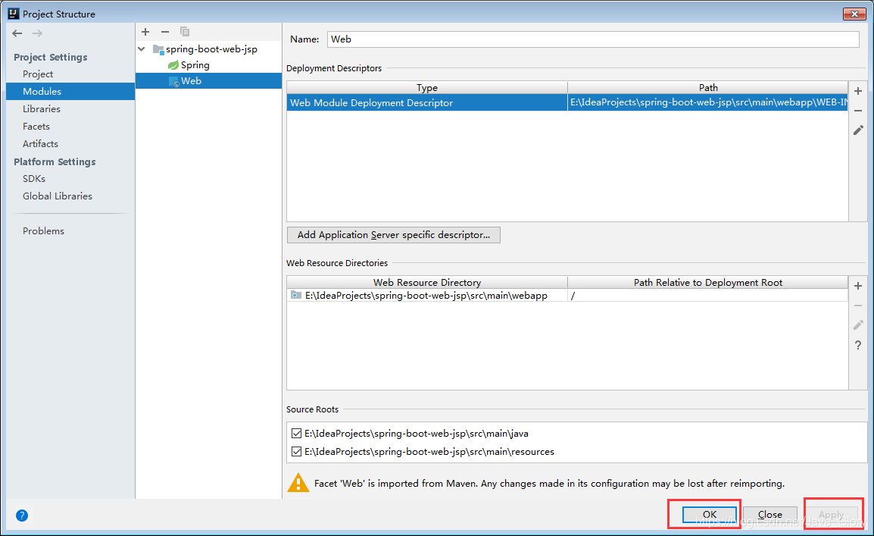This screenshot has height=536, width=874.
Task: Close the Project Structure window
Action: click(x=854, y=14)
